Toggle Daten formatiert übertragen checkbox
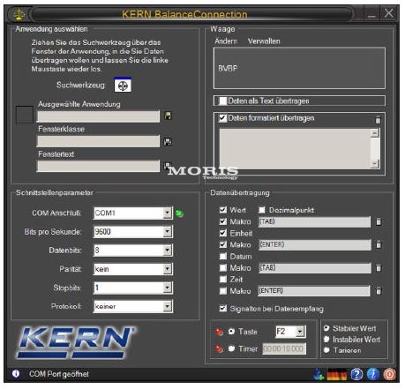Image resolution: width=405 pixels, height=389 pixels. (x=223, y=118)
